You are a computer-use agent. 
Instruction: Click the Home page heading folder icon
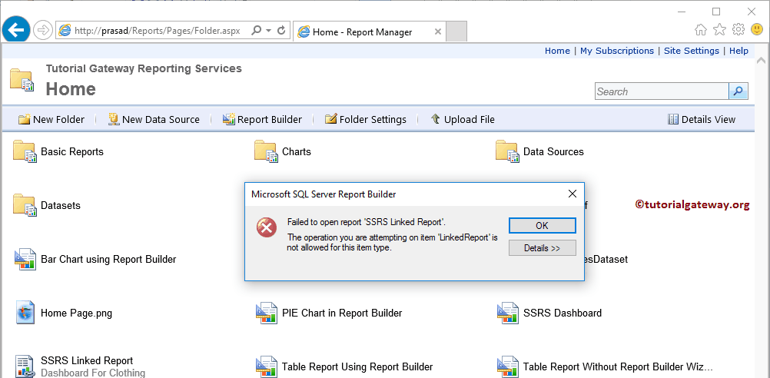[22, 80]
